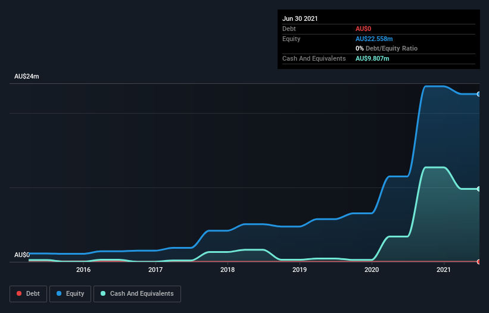Click the AU$0 y-axis label

(22, 255)
